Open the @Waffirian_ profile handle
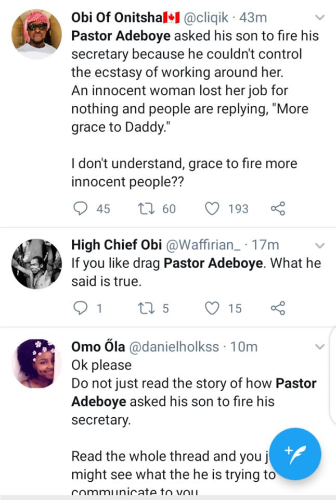This screenshot has height=500, width=336. 203,245
